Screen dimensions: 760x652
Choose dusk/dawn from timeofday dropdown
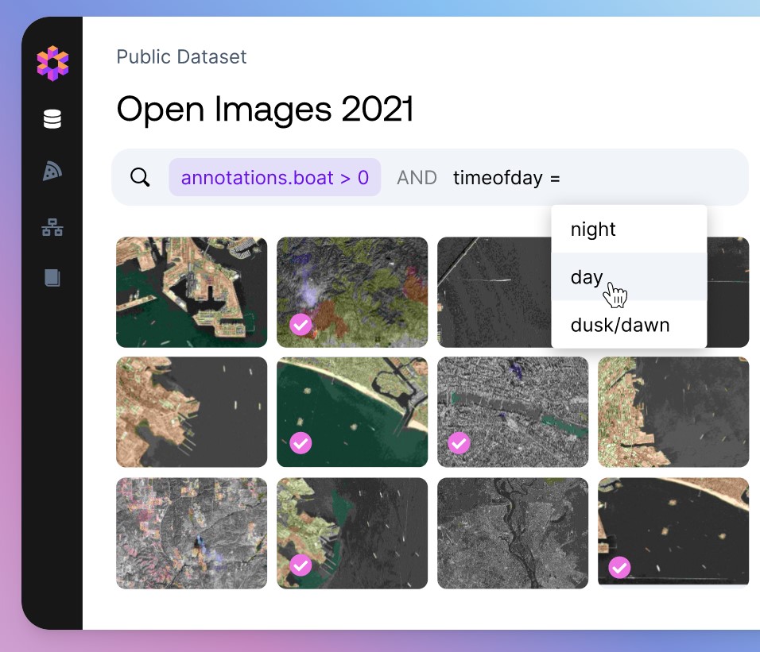(629, 324)
